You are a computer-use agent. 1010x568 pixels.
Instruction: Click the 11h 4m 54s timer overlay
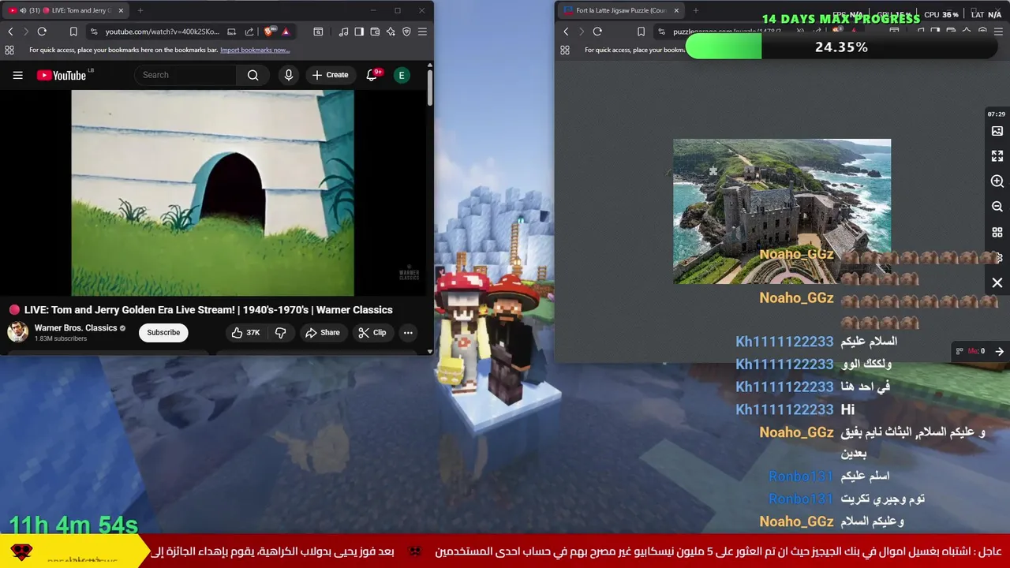(73, 525)
